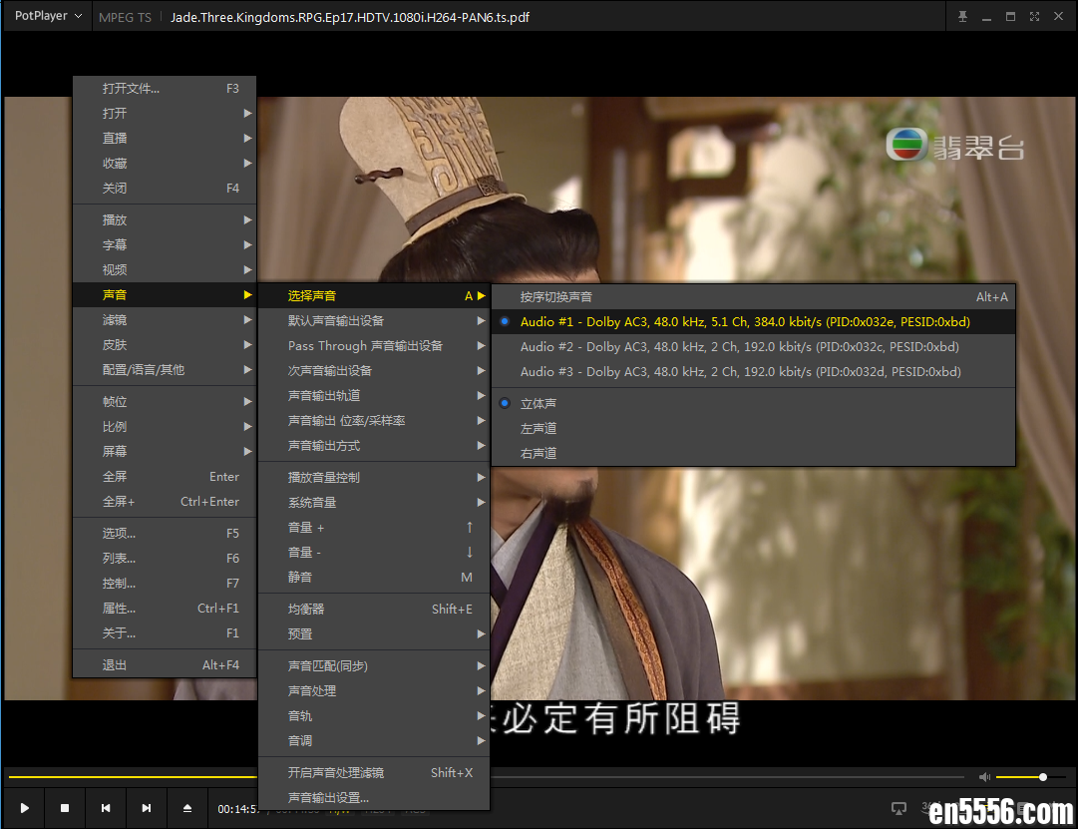The image size is (1078, 829).
Task: Click 关闭 F4 menu item
Action: [x=165, y=188]
